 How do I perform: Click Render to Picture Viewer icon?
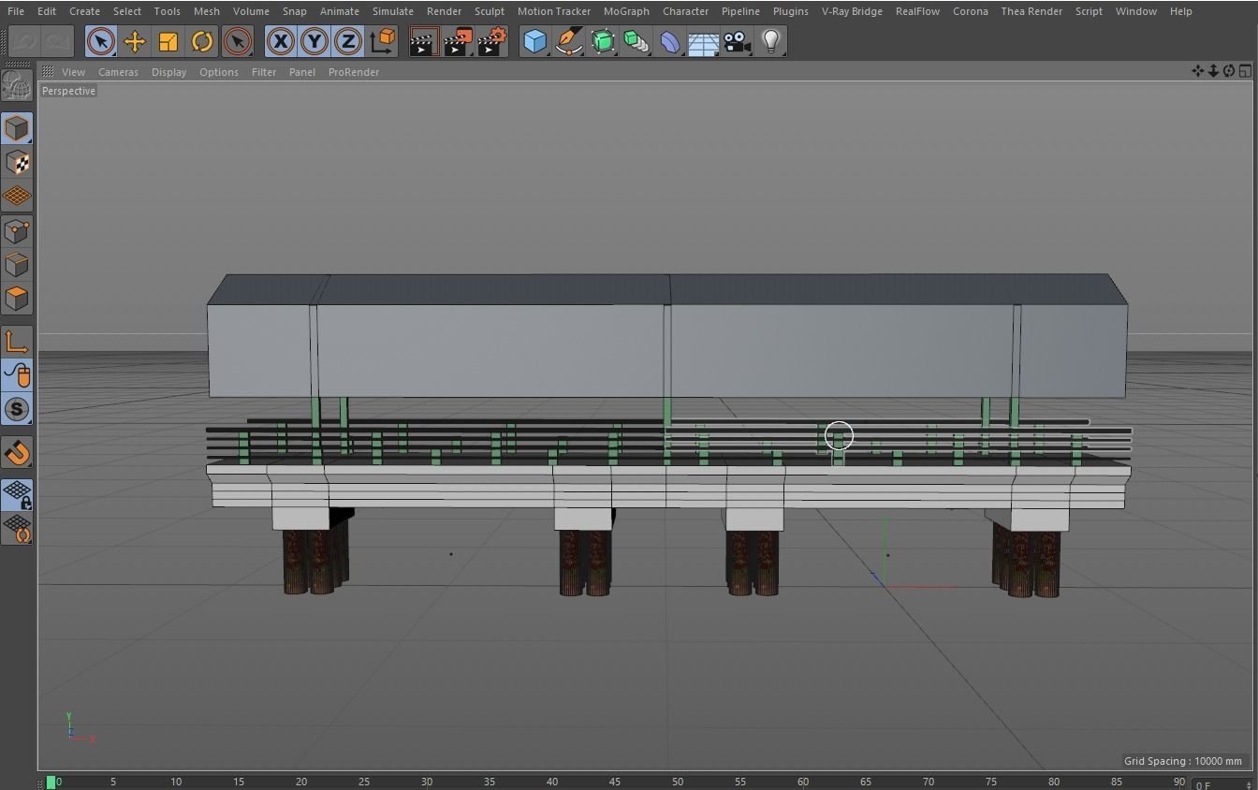pos(458,41)
